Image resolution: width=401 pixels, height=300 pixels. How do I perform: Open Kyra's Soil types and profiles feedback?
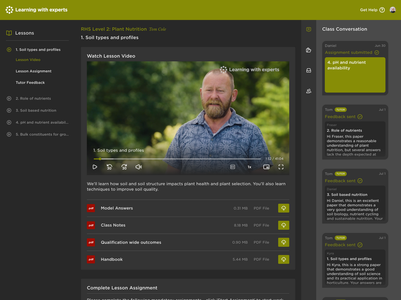pos(355,267)
